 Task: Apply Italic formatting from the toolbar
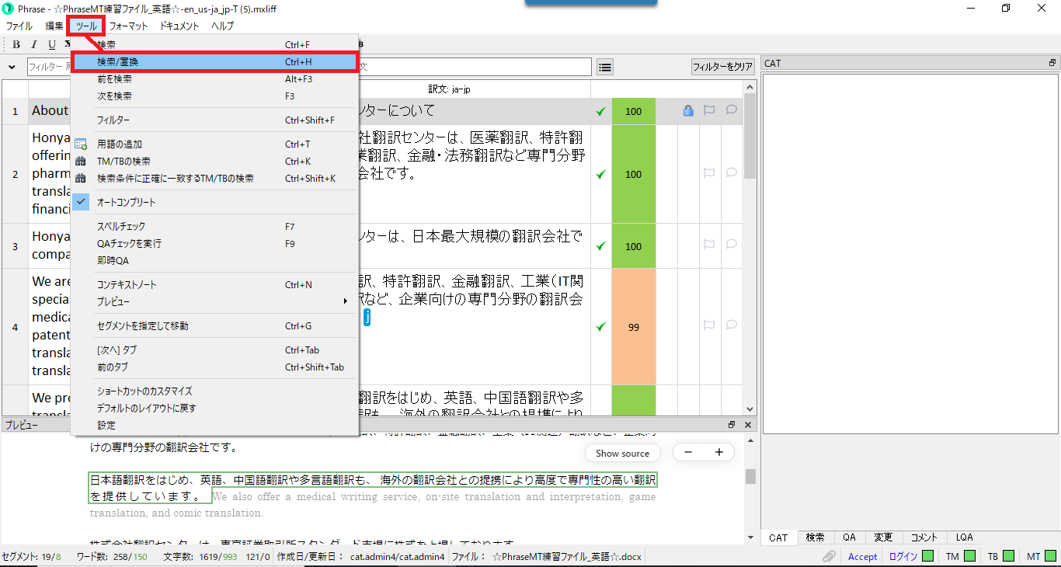[34, 44]
